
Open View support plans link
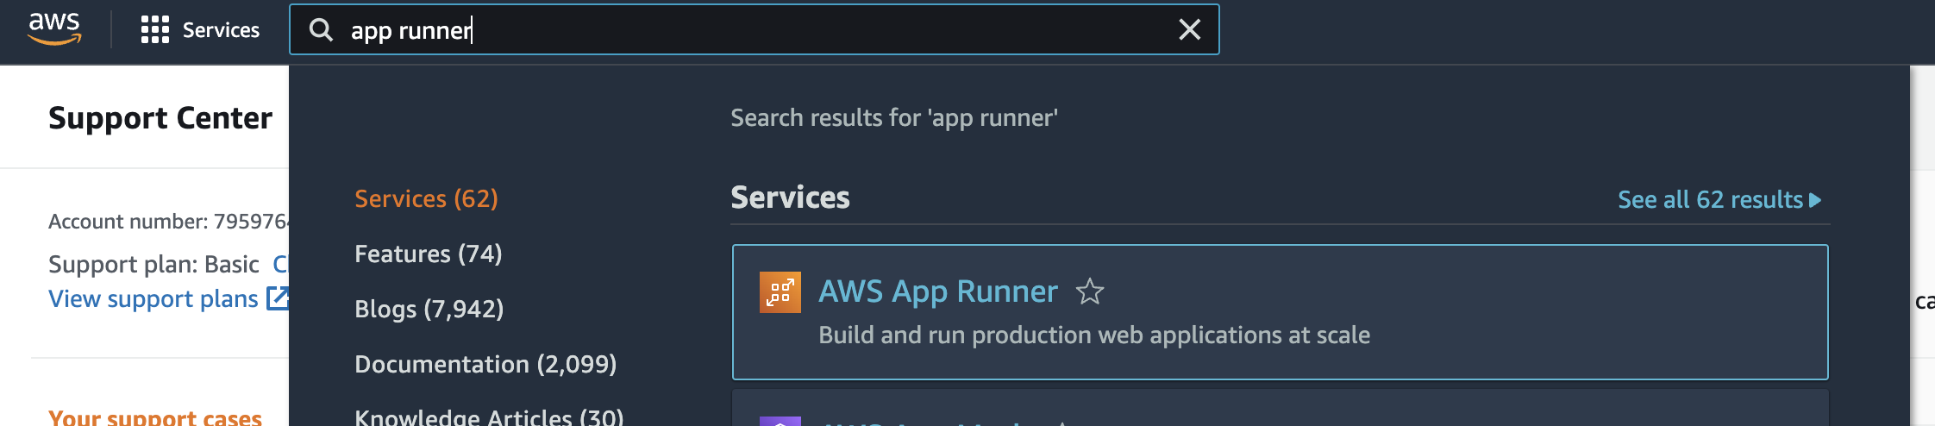[153, 298]
